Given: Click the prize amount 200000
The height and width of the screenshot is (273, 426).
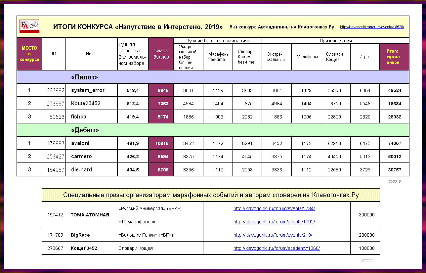Looking at the screenshot, I should tap(367, 235).
